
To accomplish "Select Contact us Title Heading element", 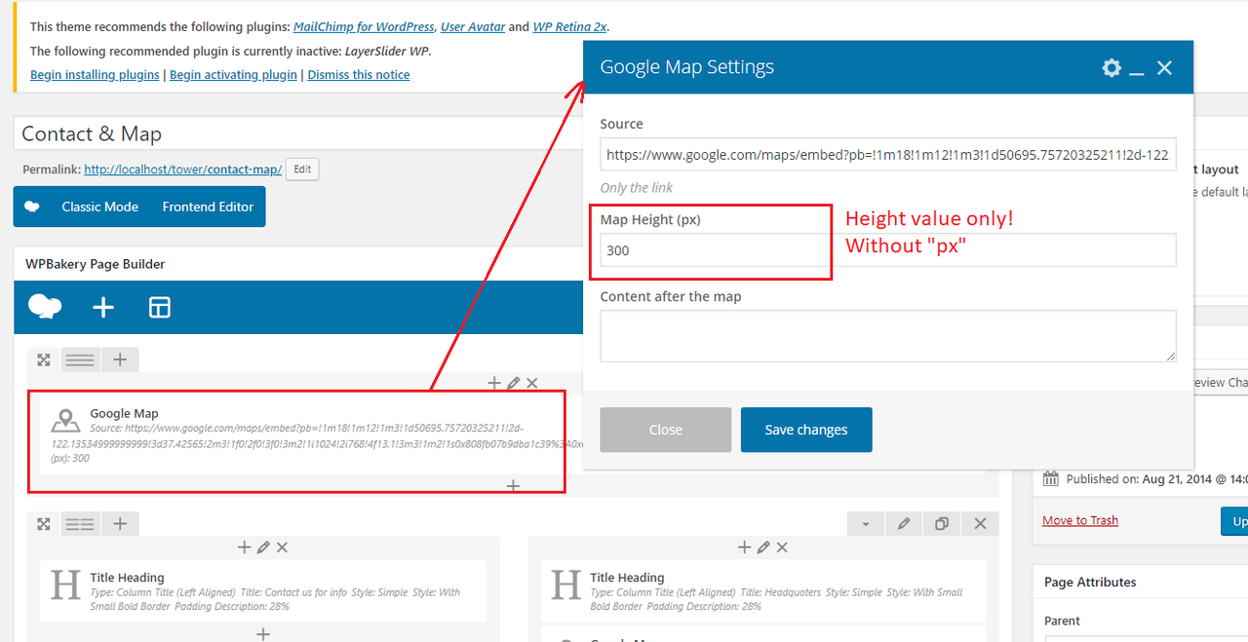I will point(262,590).
